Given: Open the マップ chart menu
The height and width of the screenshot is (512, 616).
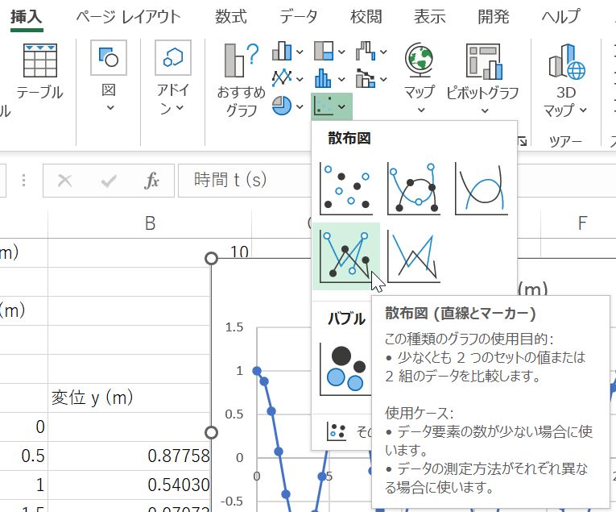Looking at the screenshot, I should (420, 79).
